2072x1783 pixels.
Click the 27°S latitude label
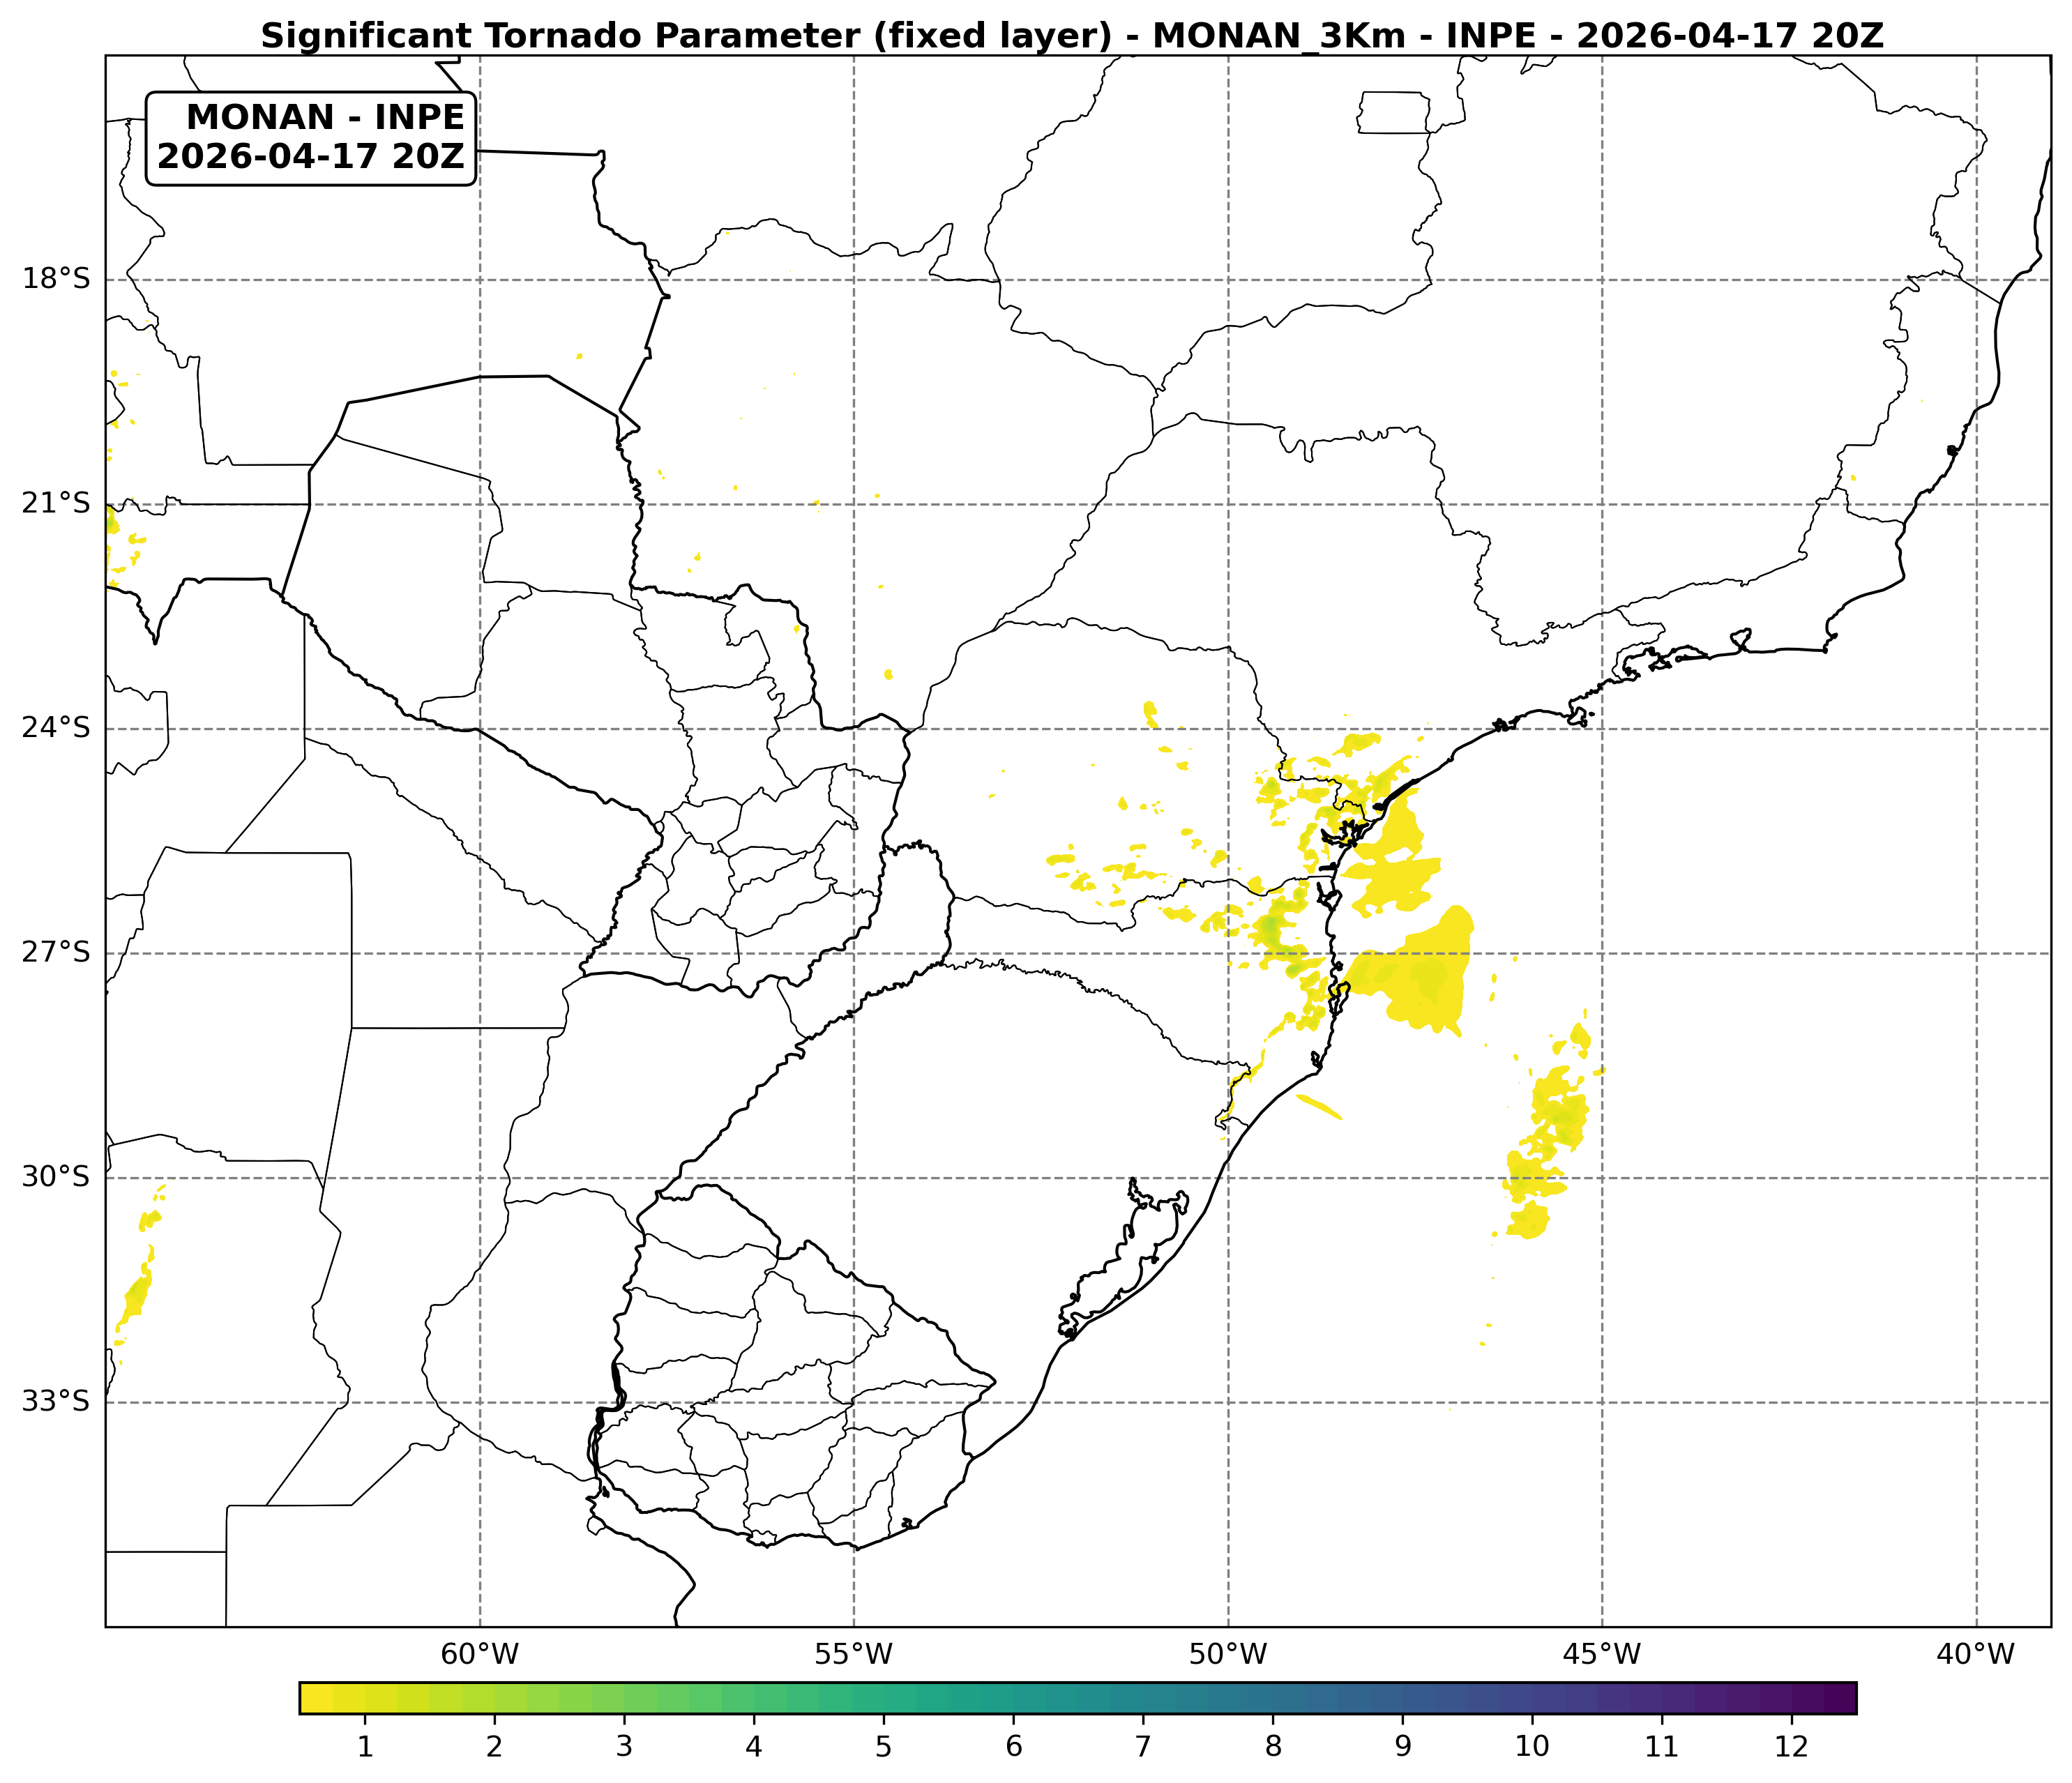pyautogui.click(x=56, y=952)
